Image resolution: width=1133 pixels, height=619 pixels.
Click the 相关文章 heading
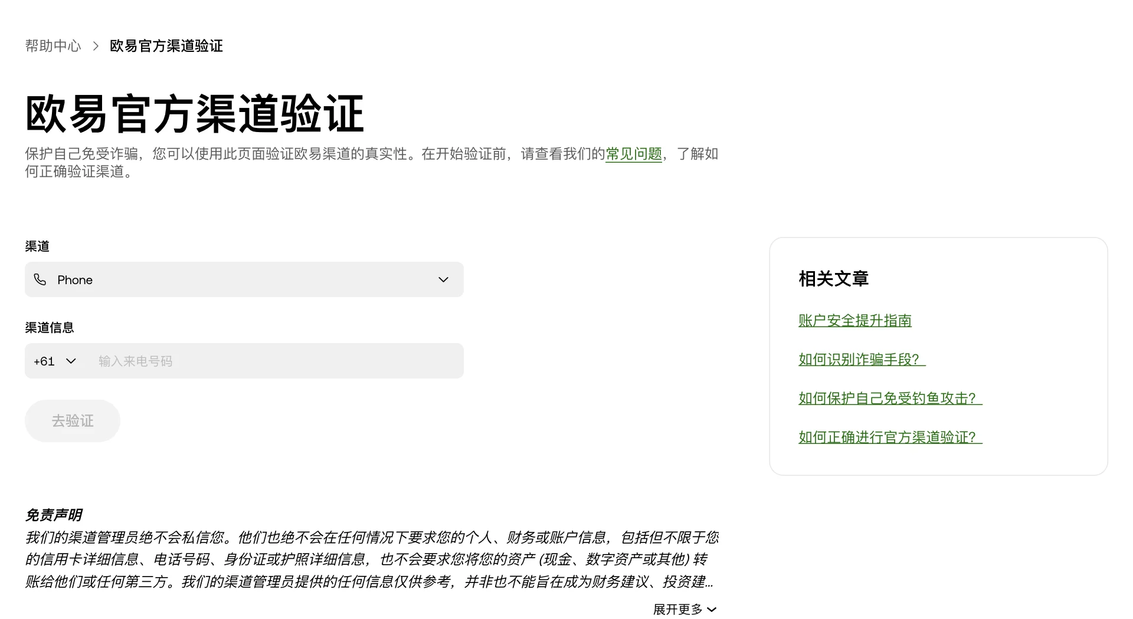point(833,279)
